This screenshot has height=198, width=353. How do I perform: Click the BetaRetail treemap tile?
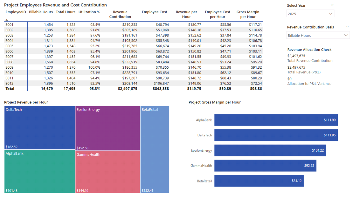(155, 150)
